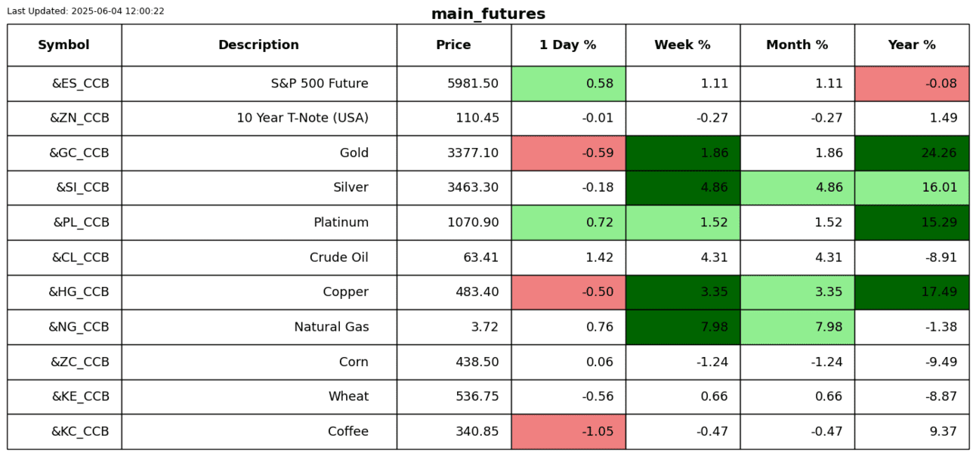Screen dimensions: 976x456
Task: Click the &ES_CCB symbol cell
Action: pos(80,84)
